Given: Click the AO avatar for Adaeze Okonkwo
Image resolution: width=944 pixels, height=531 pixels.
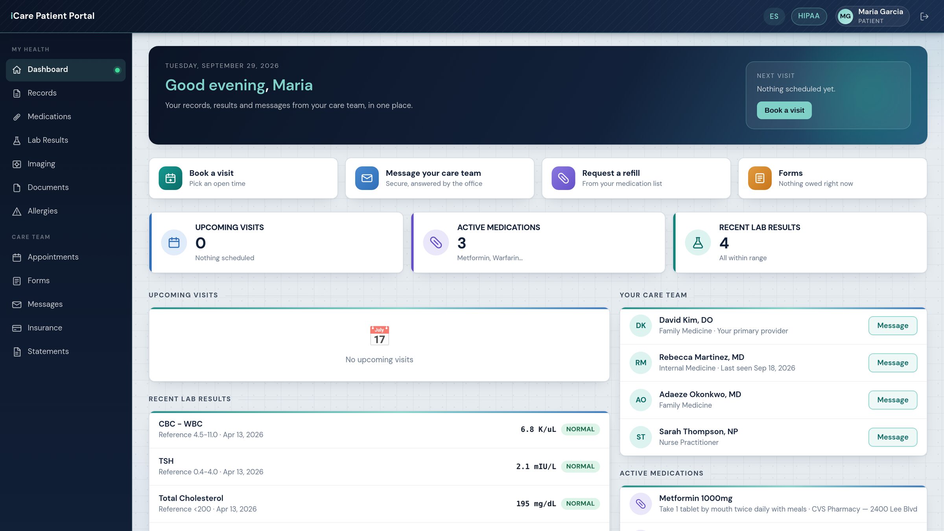Looking at the screenshot, I should pos(641,400).
